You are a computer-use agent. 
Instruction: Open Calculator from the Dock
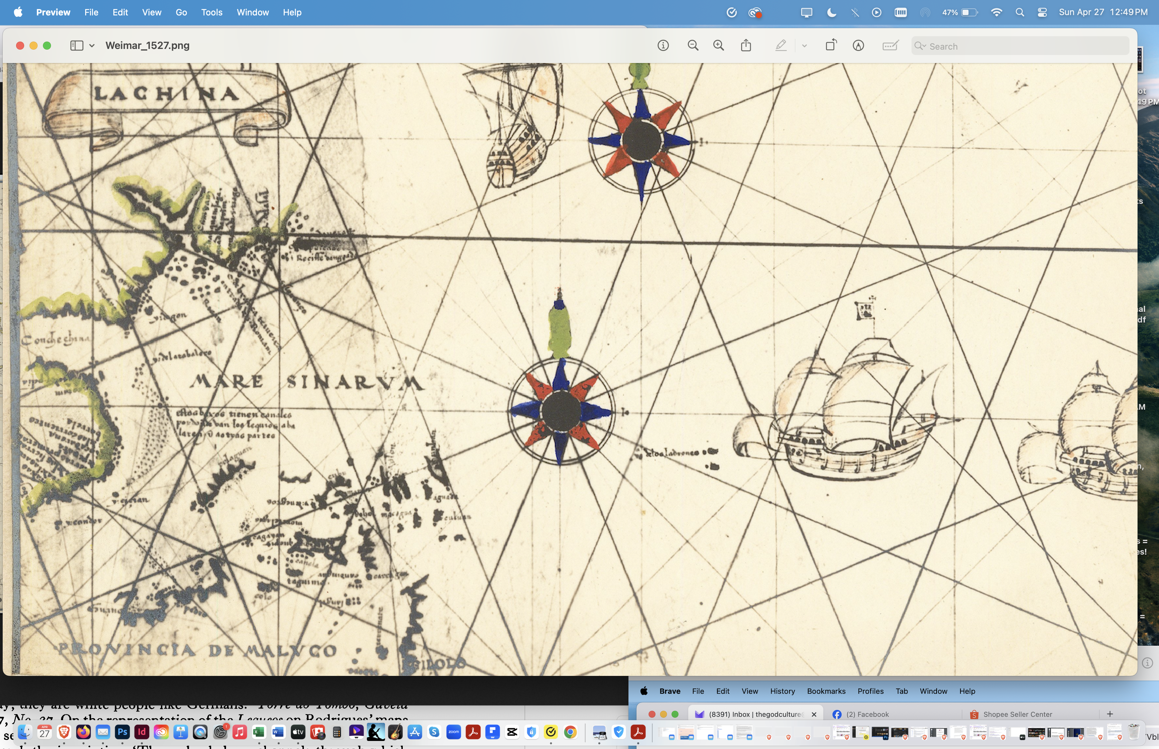point(337,732)
